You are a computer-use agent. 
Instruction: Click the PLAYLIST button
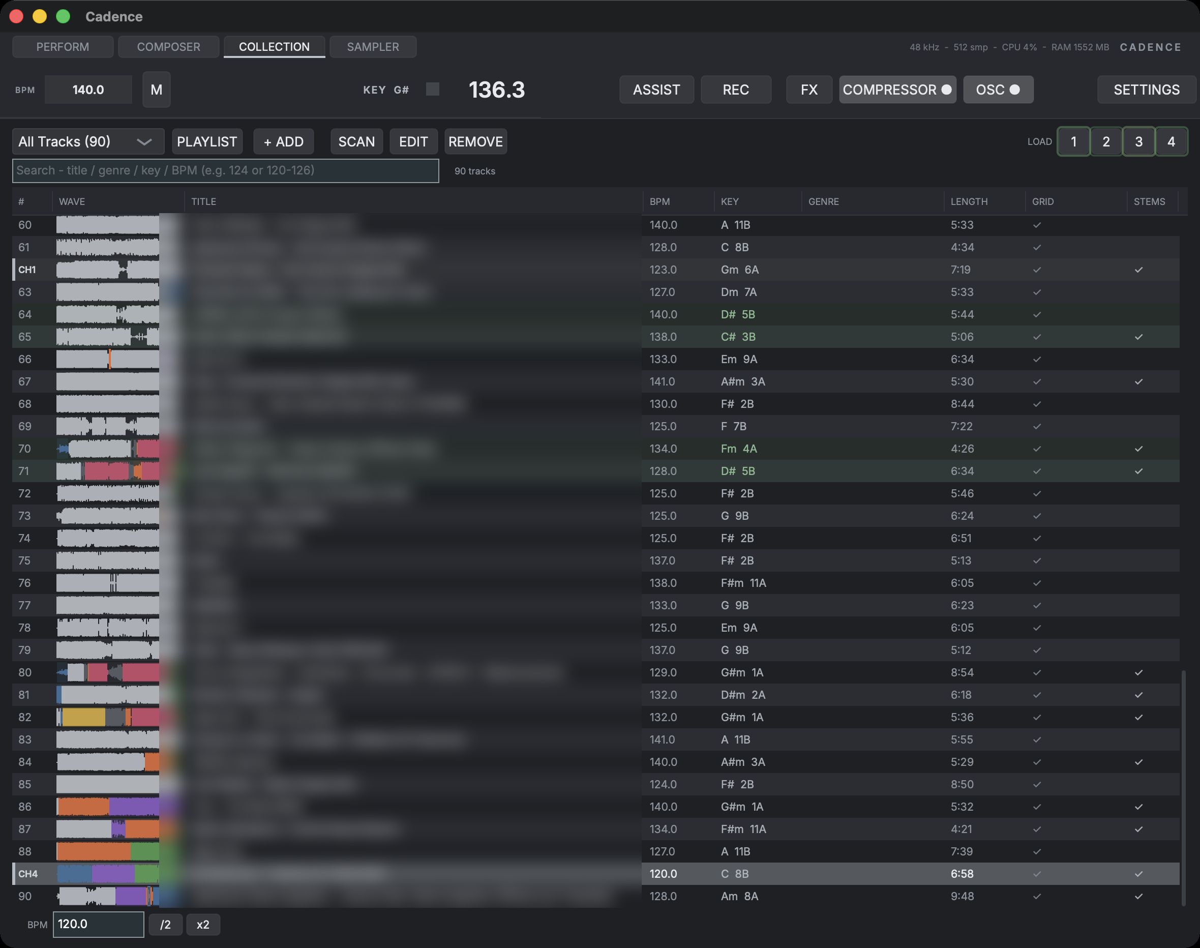207,141
